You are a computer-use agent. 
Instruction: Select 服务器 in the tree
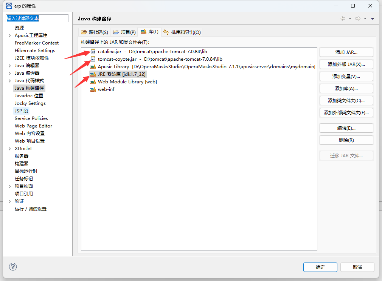(x=22, y=156)
